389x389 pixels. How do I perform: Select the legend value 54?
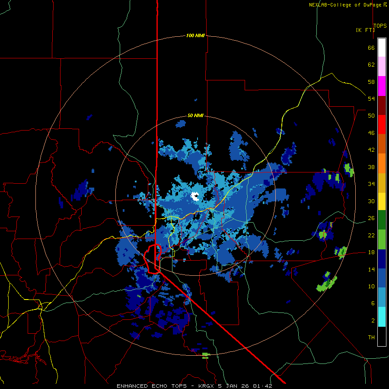click(x=371, y=99)
